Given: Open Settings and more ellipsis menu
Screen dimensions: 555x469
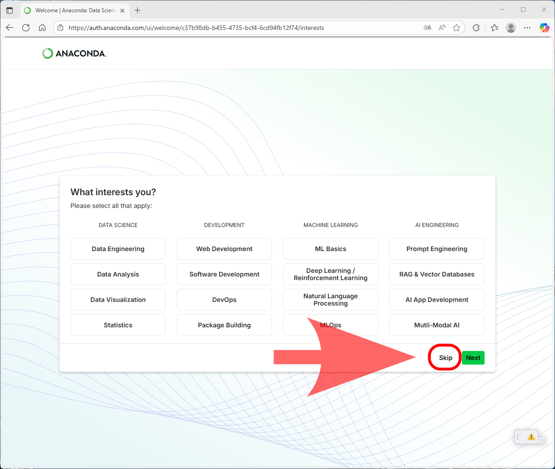Looking at the screenshot, I should point(527,28).
